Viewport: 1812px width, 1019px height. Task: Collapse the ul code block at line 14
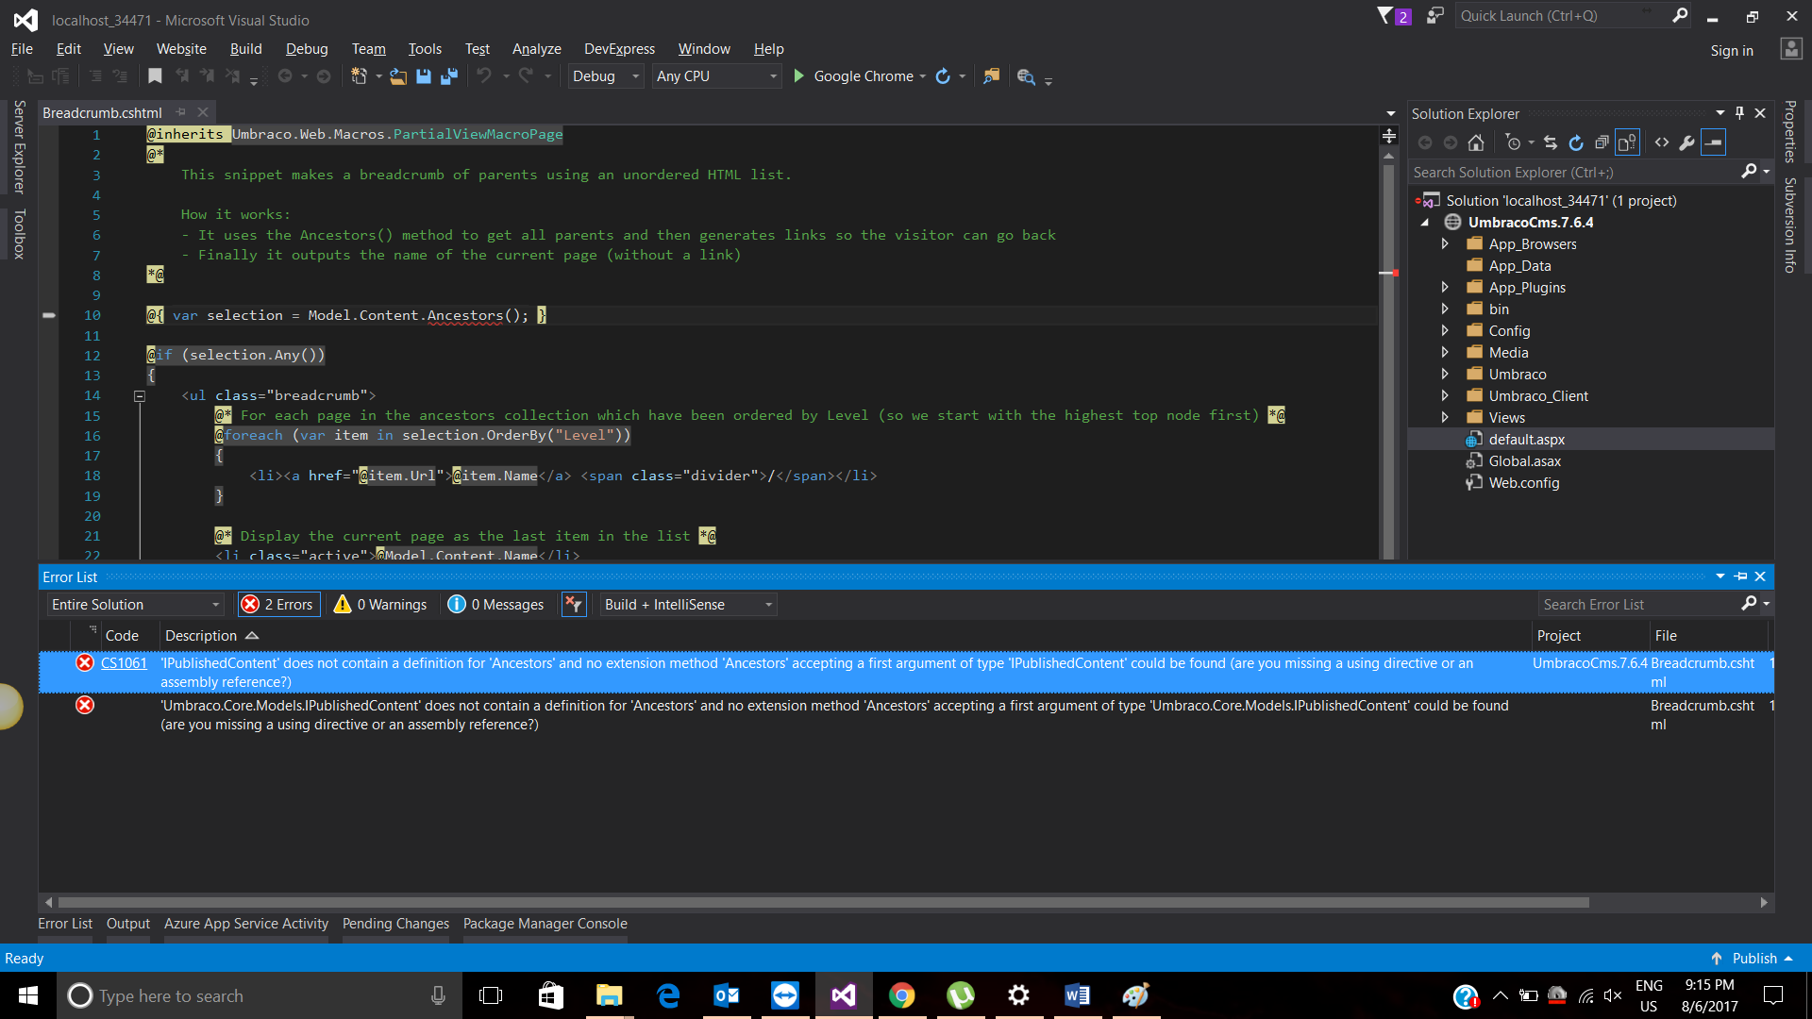[139, 396]
